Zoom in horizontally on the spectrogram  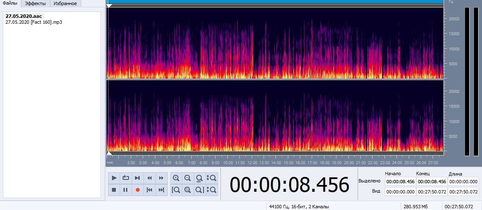coord(176,178)
